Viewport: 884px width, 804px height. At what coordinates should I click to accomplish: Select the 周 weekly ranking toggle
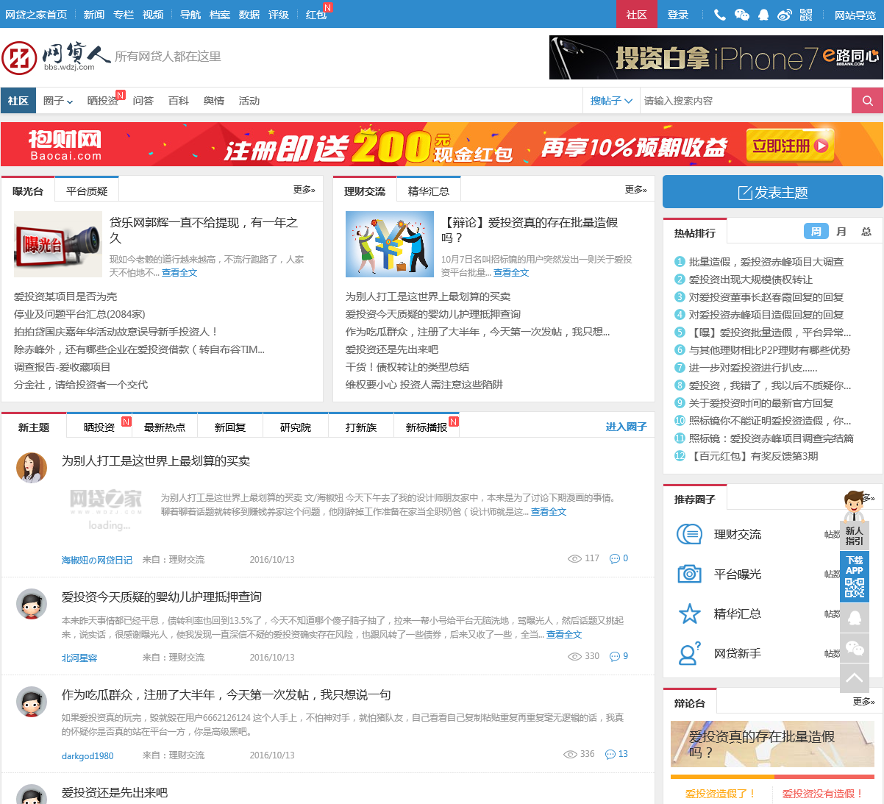[816, 232]
